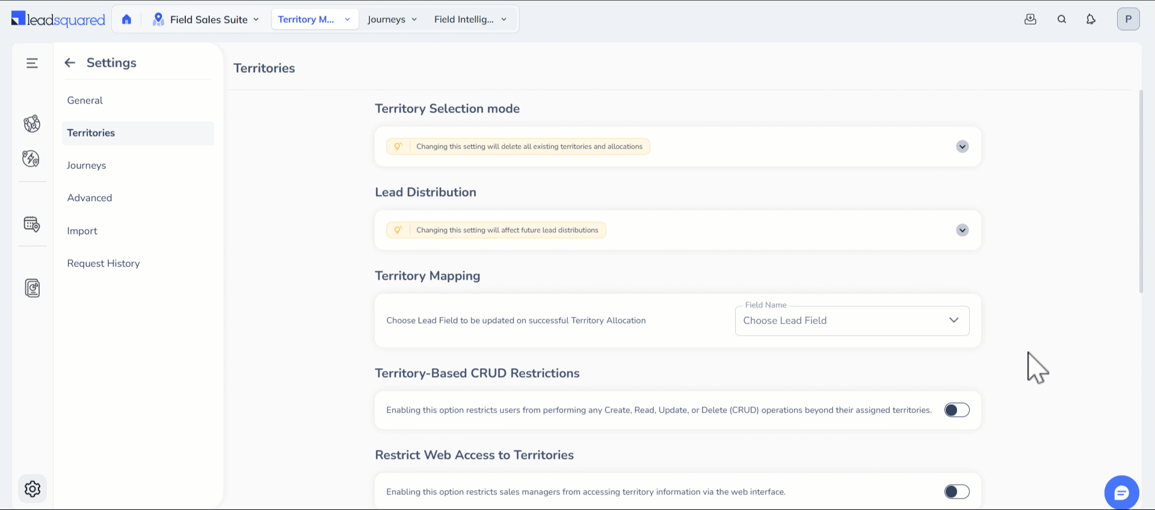Click the search magnifier icon
This screenshot has height=510, width=1155.
point(1062,19)
